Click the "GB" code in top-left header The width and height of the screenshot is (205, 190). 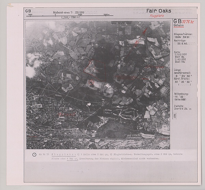pos(28,11)
